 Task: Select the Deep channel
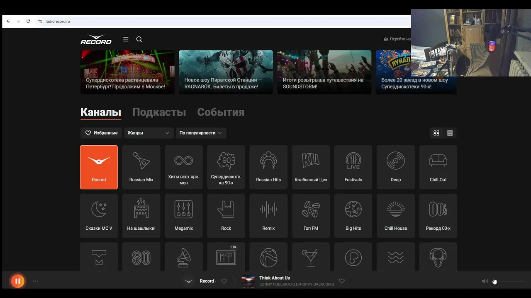click(x=396, y=167)
